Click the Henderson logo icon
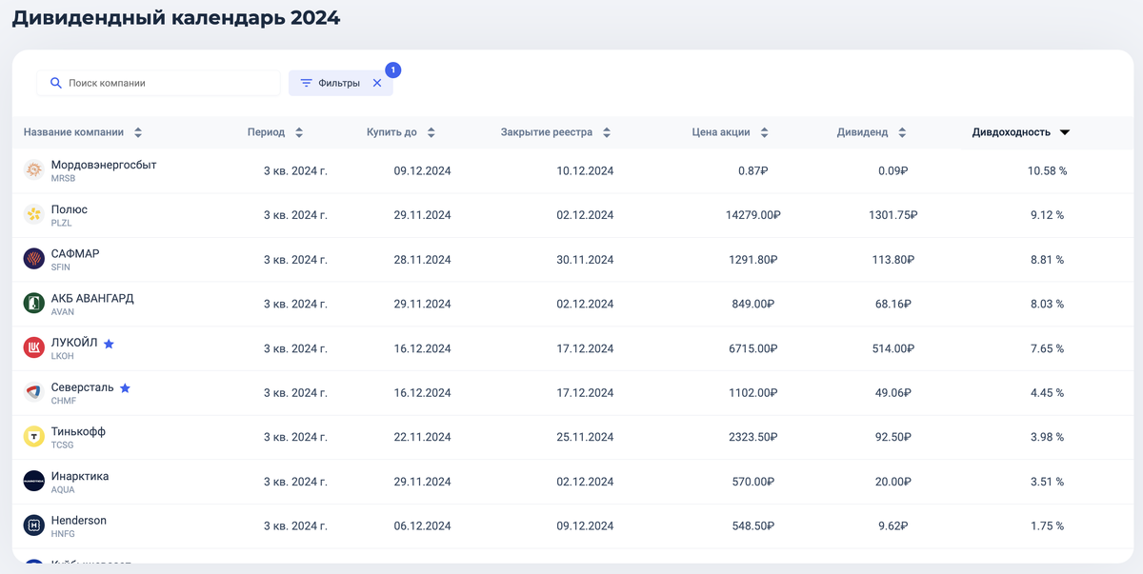 (x=34, y=525)
